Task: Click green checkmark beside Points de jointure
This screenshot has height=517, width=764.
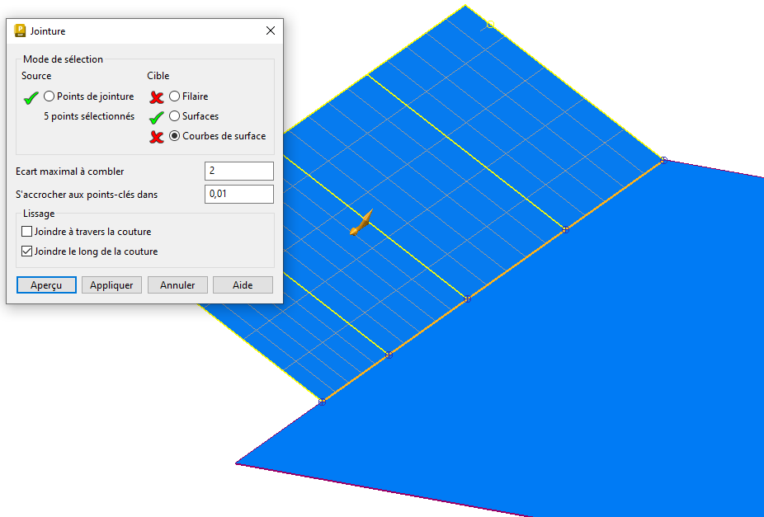Action: pos(31,97)
